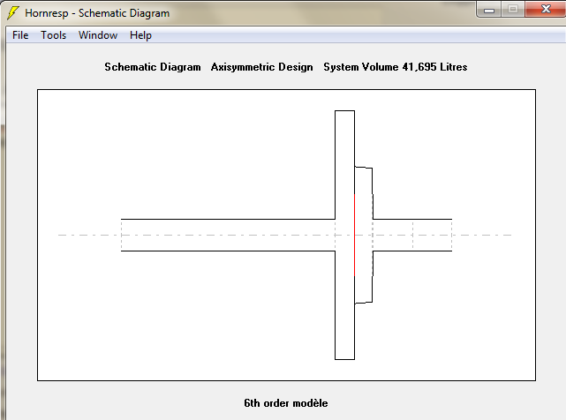Open the Window menu
566x420 pixels.
(98, 35)
